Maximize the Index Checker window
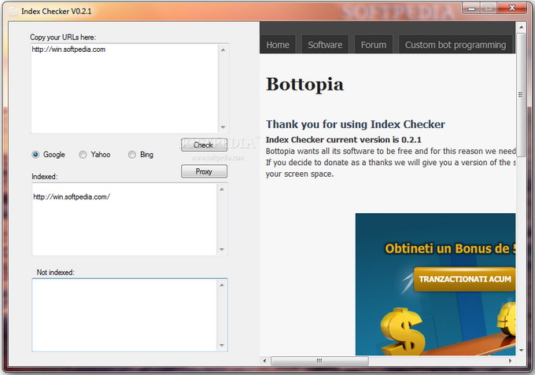 489,8
